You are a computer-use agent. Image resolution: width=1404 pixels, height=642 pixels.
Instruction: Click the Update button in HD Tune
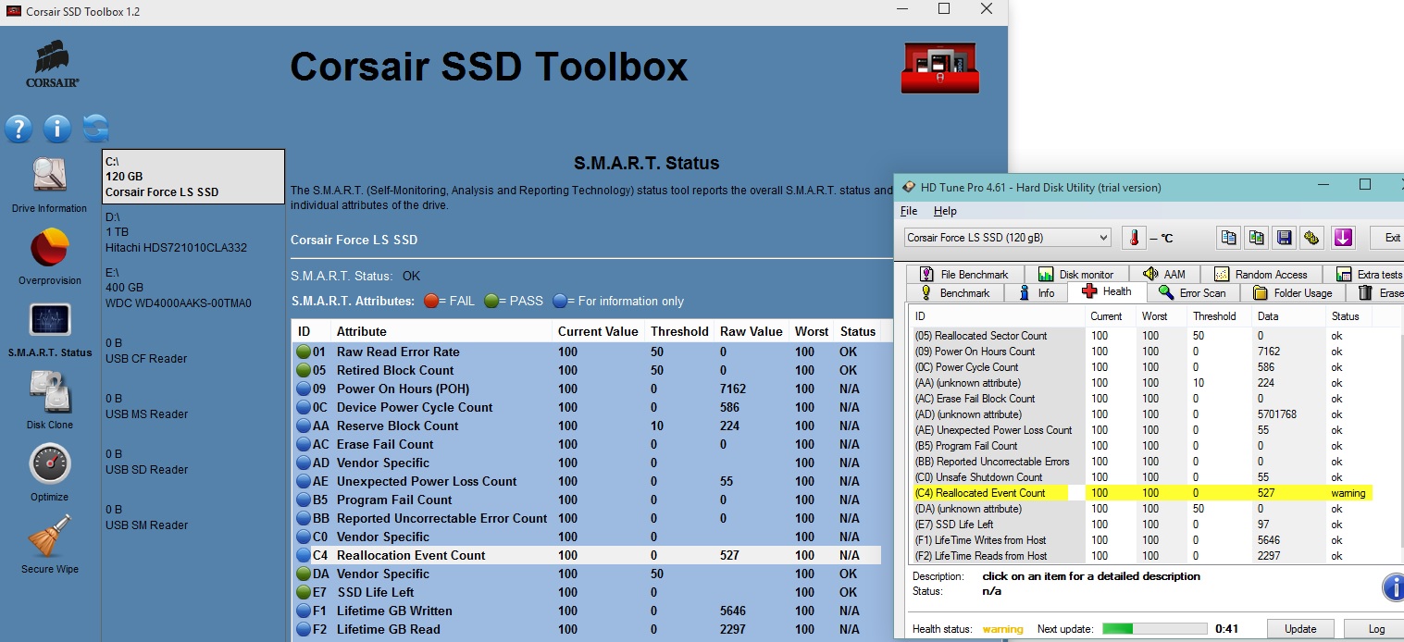tap(1299, 629)
